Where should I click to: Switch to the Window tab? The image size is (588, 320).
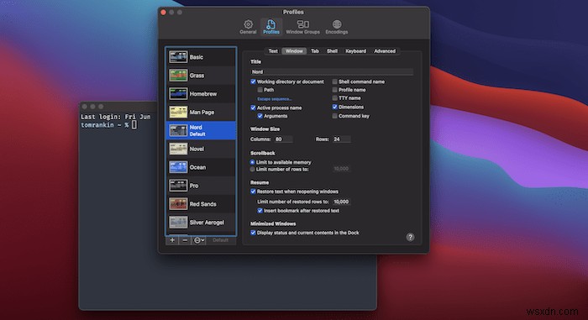(x=294, y=51)
